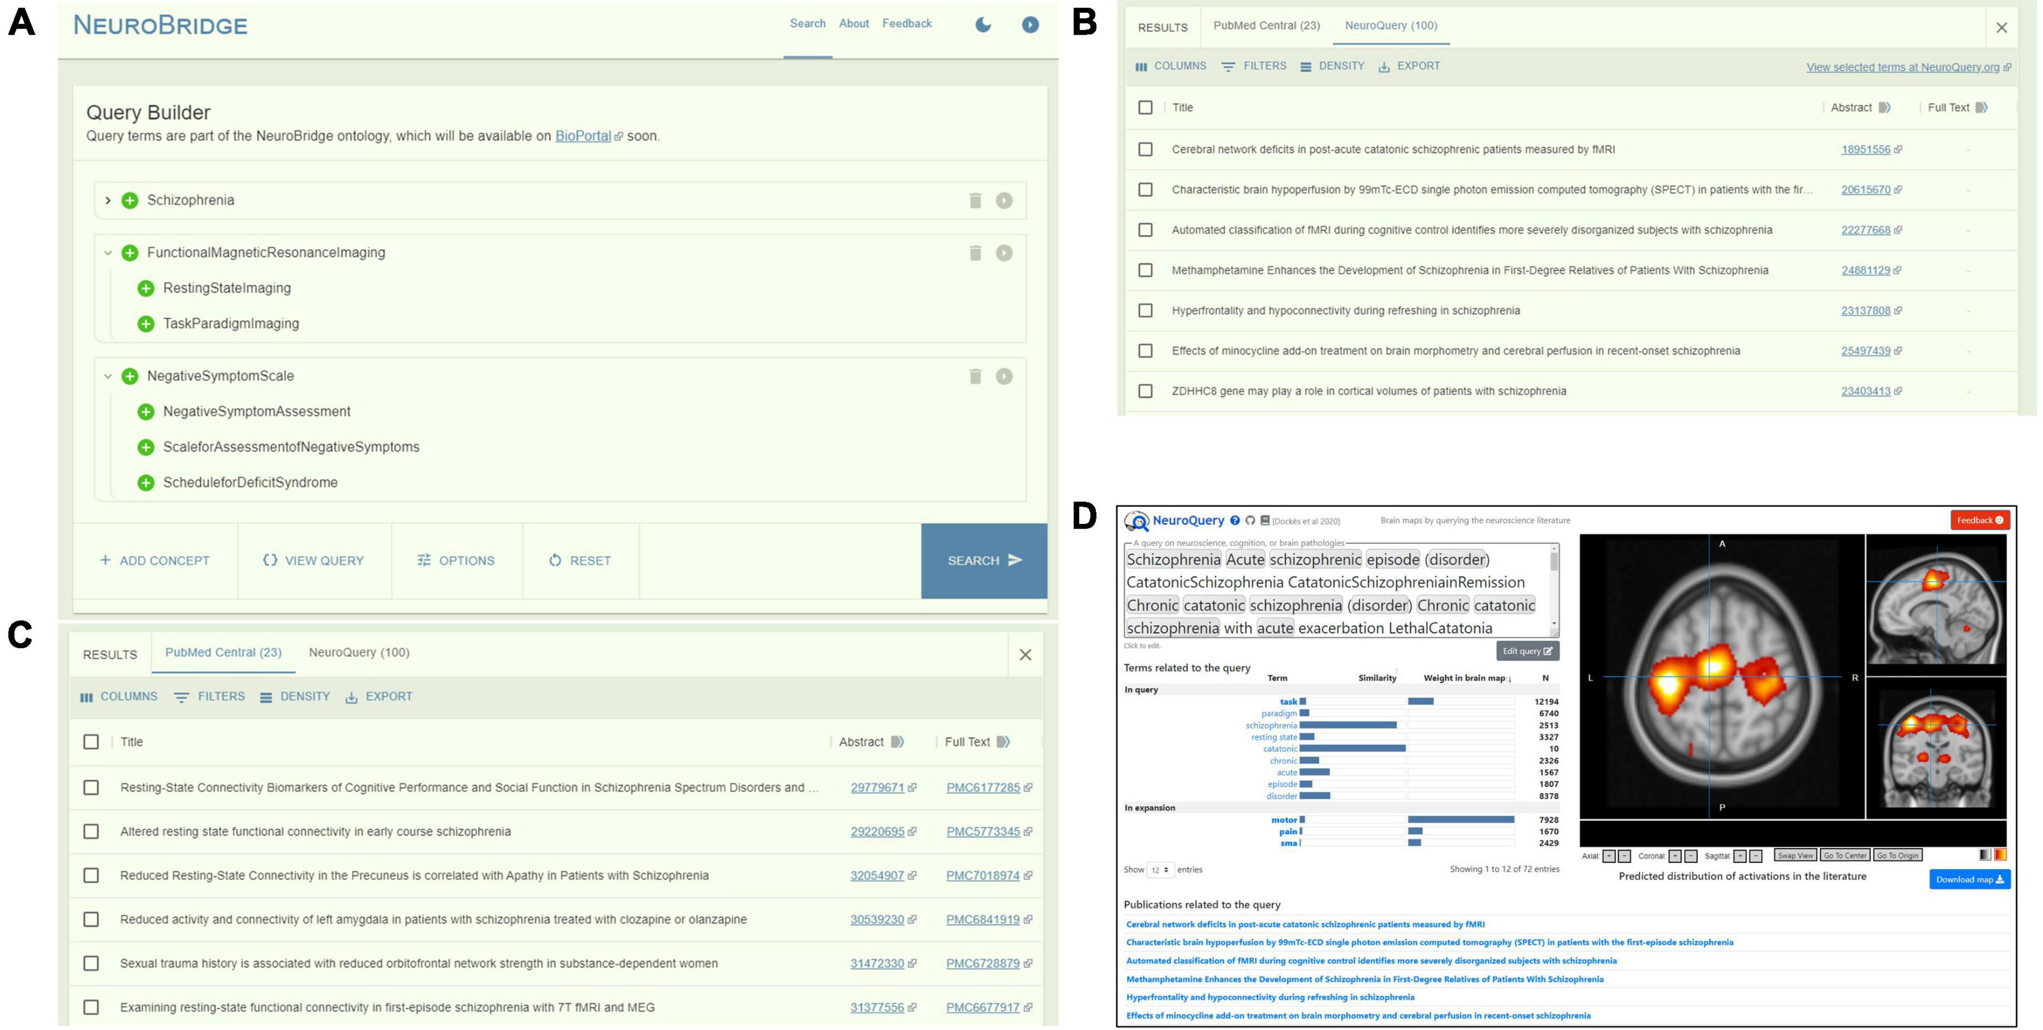The width and height of the screenshot is (2043, 1030).
Task: Click the blue SEARCH button
Action: [x=984, y=560]
